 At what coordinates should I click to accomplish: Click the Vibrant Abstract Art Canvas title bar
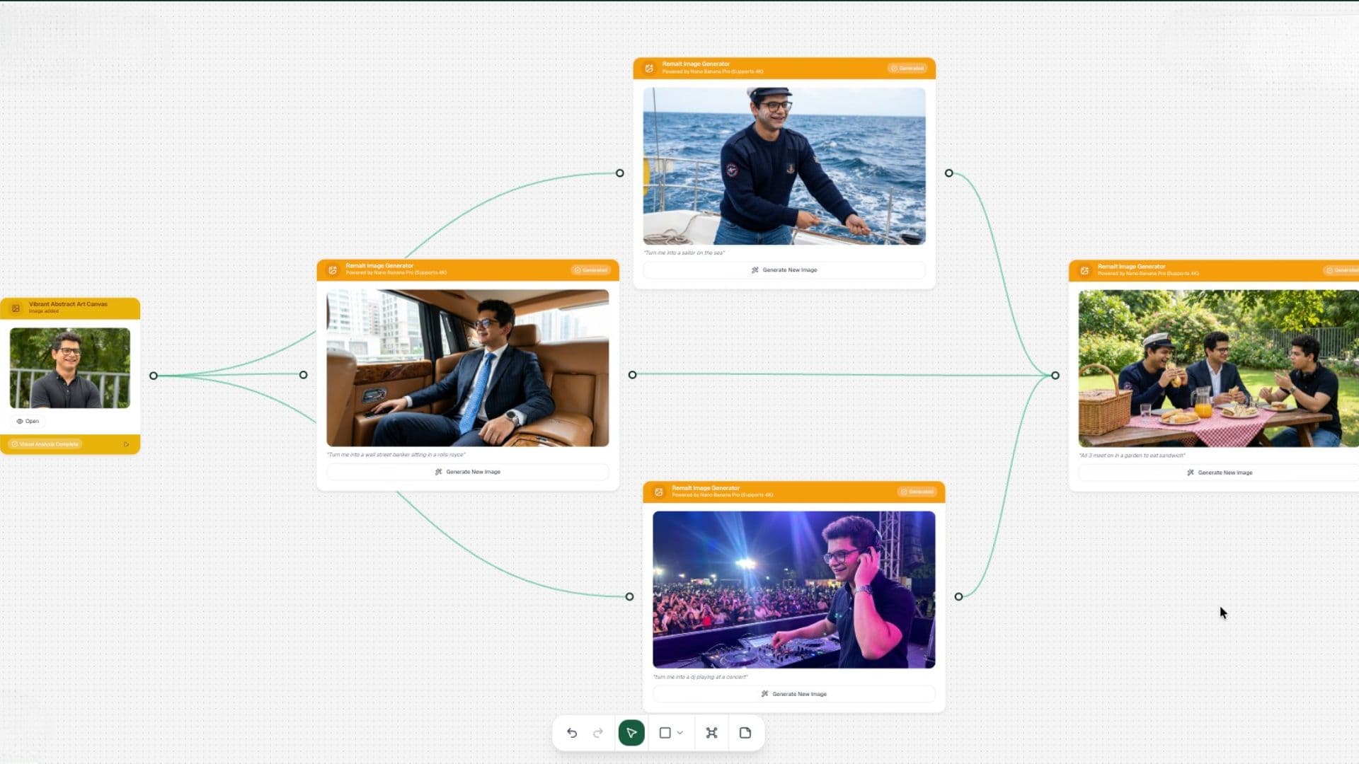(67, 303)
